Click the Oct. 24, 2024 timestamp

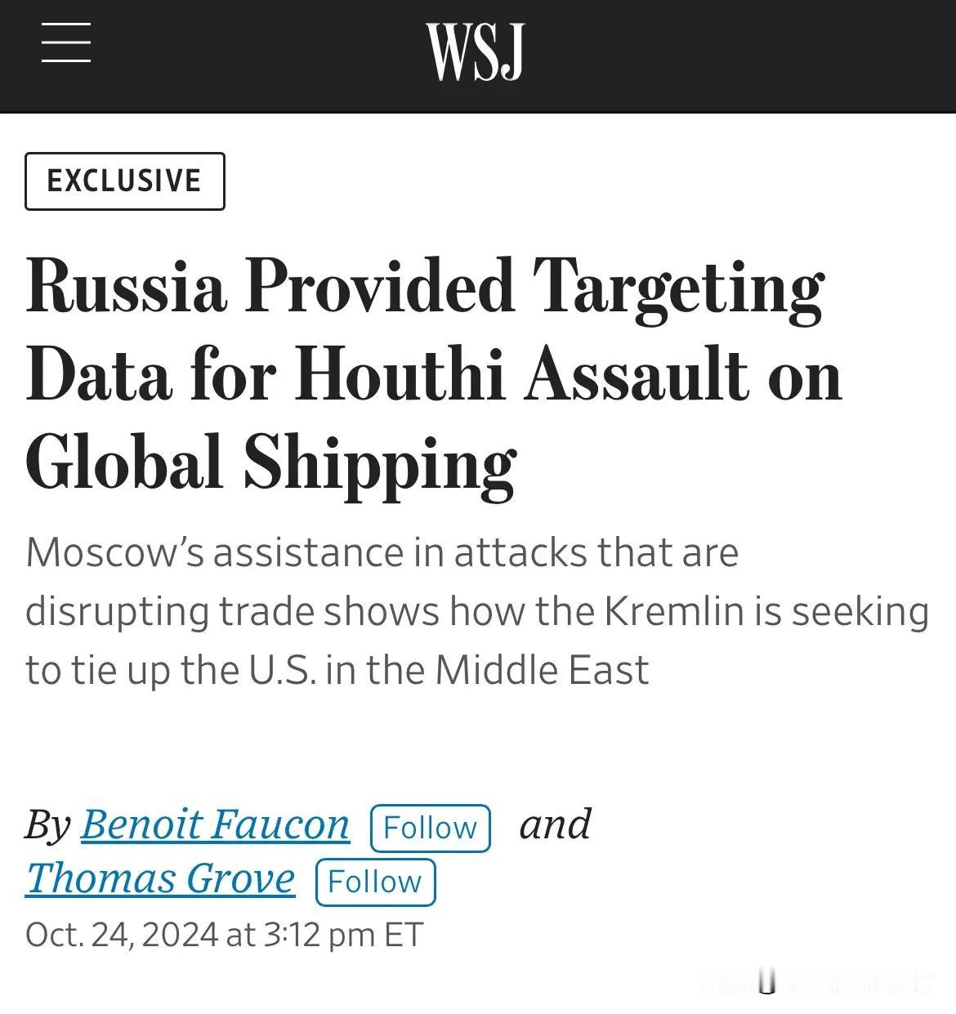[224, 935]
